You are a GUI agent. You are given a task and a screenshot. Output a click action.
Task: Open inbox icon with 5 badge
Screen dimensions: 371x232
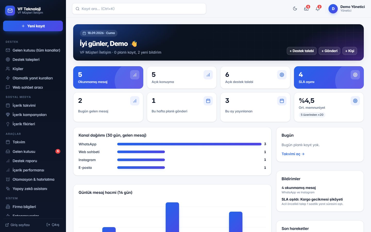[x=306, y=9]
